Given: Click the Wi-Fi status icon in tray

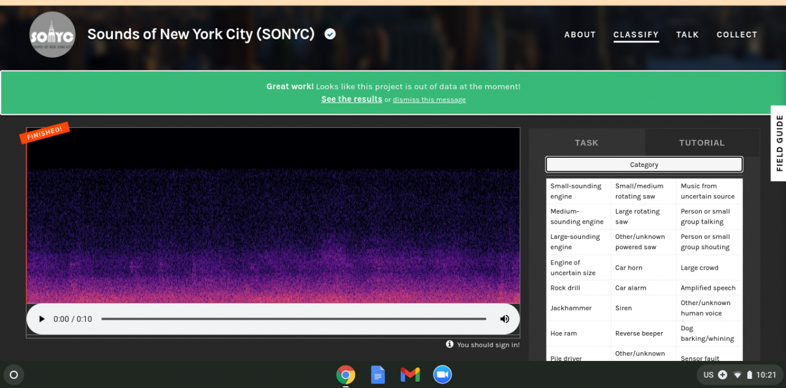Looking at the screenshot, I should pos(737,374).
